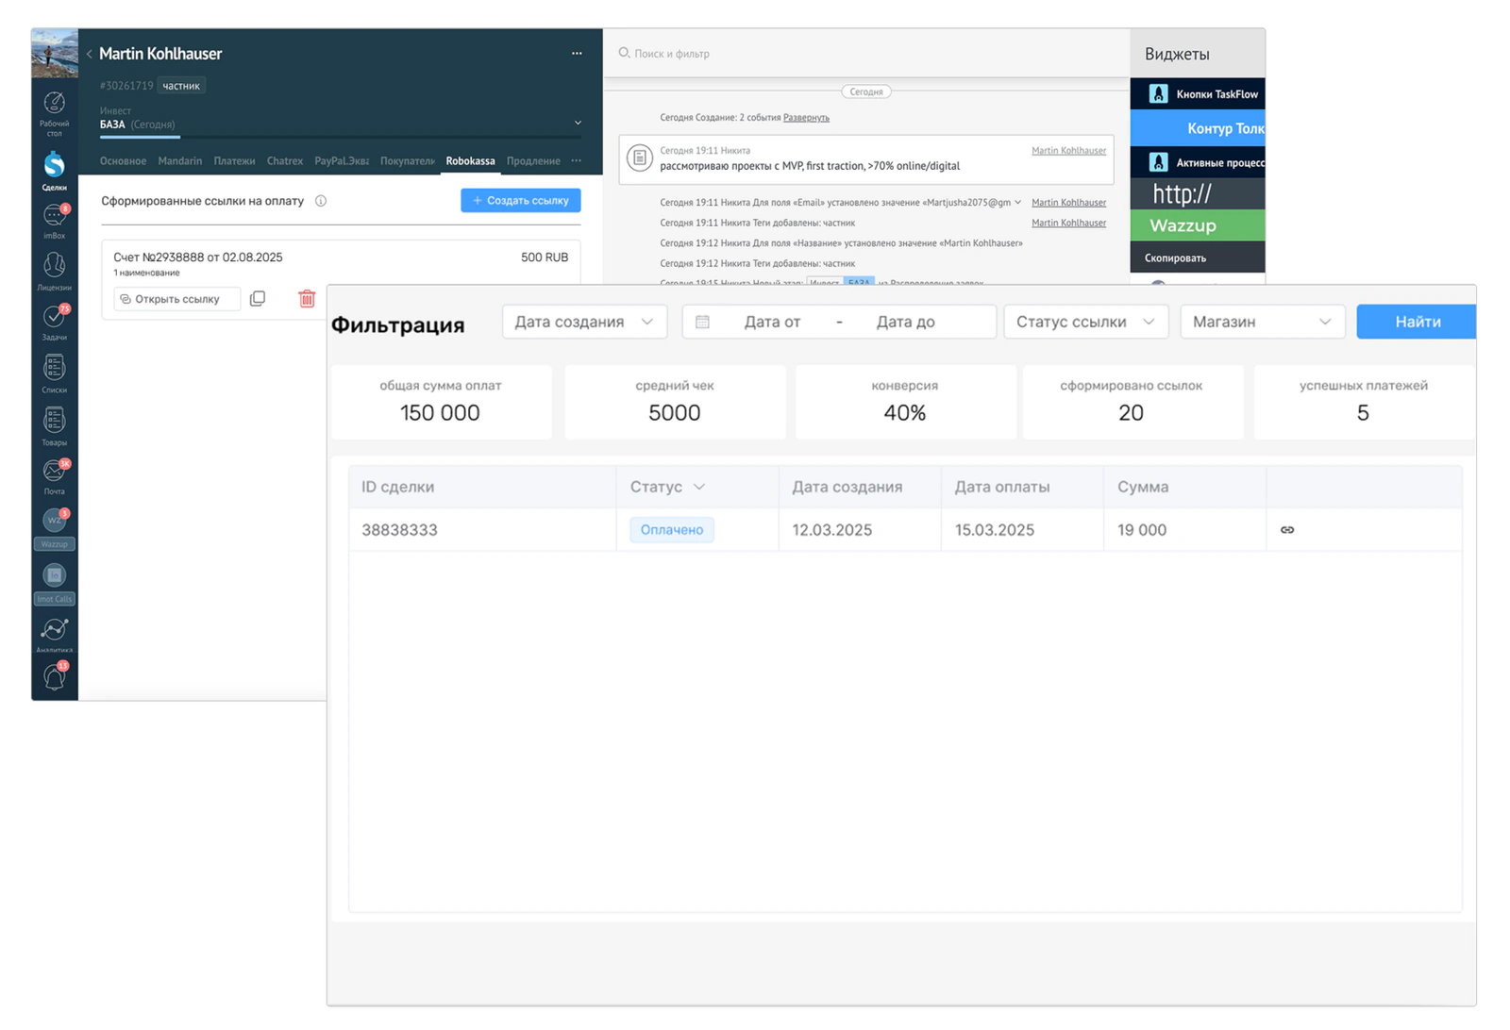Set the Дата от field
The image size is (1510, 1030).
(772, 322)
